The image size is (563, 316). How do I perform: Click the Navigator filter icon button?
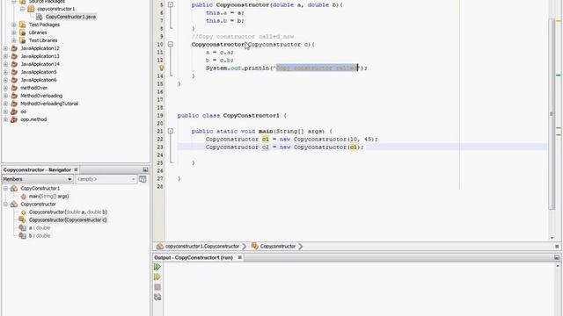(143, 179)
